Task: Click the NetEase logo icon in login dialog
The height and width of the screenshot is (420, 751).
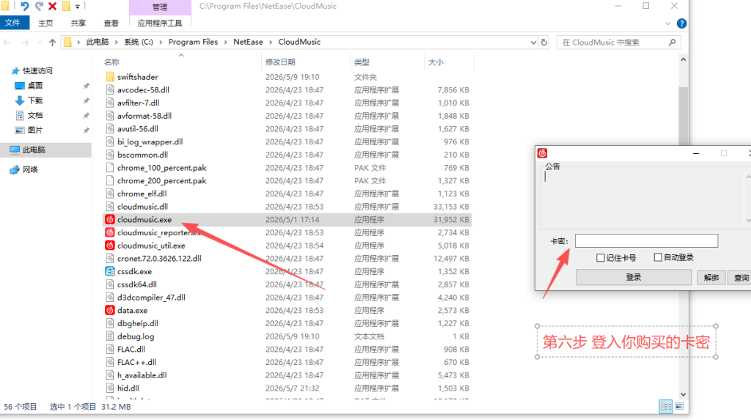Action: click(542, 152)
